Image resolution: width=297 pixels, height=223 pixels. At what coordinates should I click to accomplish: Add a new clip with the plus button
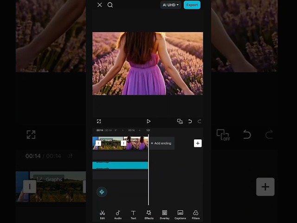coord(198,143)
